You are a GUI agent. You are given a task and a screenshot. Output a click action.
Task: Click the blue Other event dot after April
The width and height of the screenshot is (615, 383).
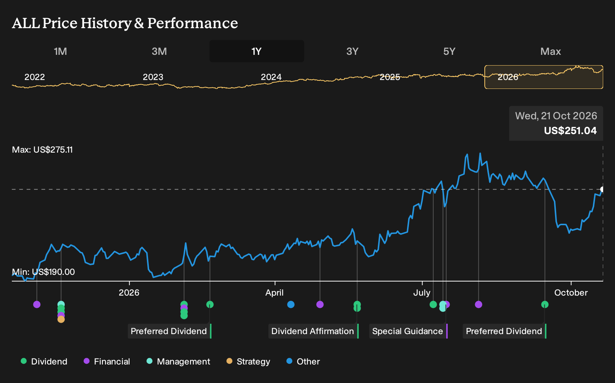(x=291, y=304)
